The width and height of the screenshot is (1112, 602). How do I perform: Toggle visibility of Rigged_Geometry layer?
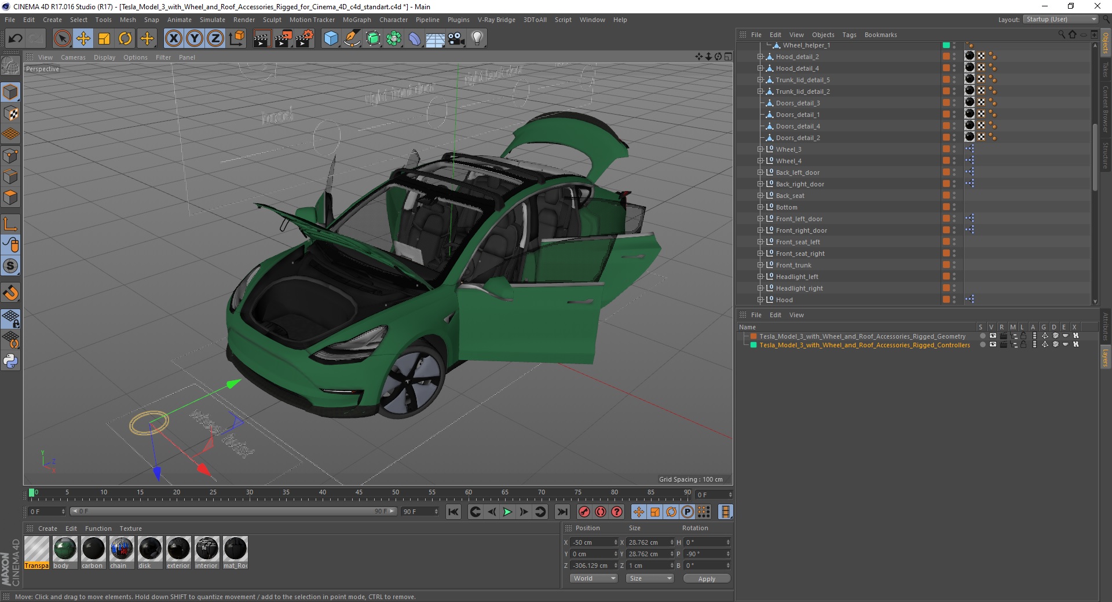coord(993,336)
